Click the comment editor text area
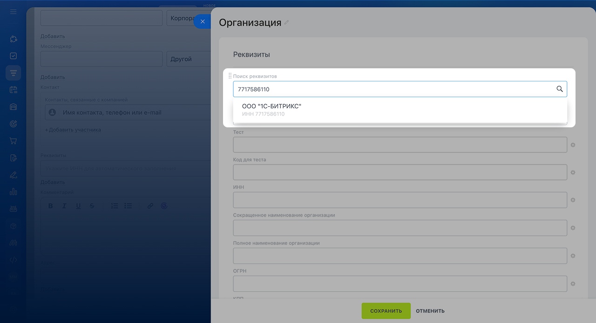 (126, 234)
